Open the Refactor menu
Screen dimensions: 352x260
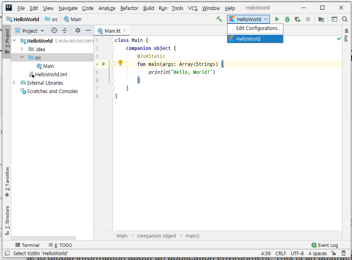[129, 8]
